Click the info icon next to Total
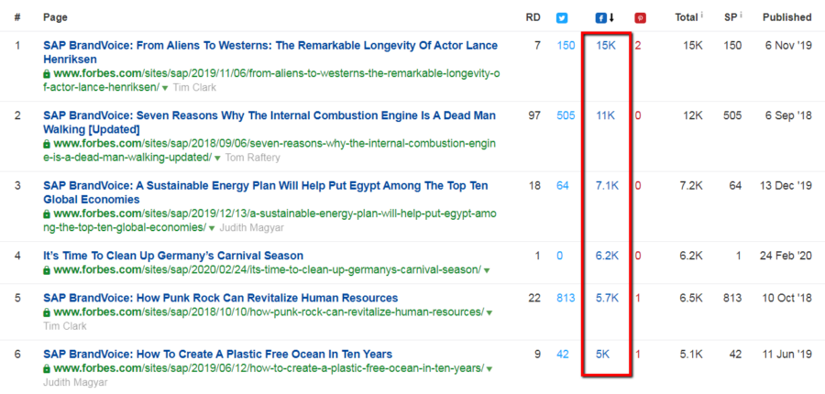The image size is (825, 394). [x=702, y=16]
